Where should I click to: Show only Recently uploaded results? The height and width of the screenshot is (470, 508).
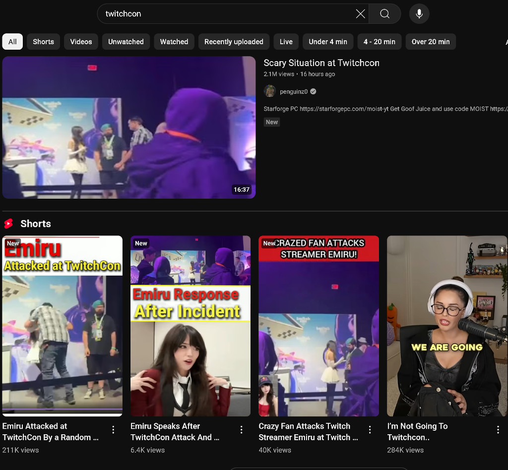[234, 42]
